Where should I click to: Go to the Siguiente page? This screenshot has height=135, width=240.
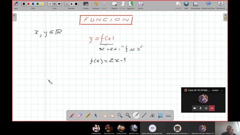click(x=130, y=4)
